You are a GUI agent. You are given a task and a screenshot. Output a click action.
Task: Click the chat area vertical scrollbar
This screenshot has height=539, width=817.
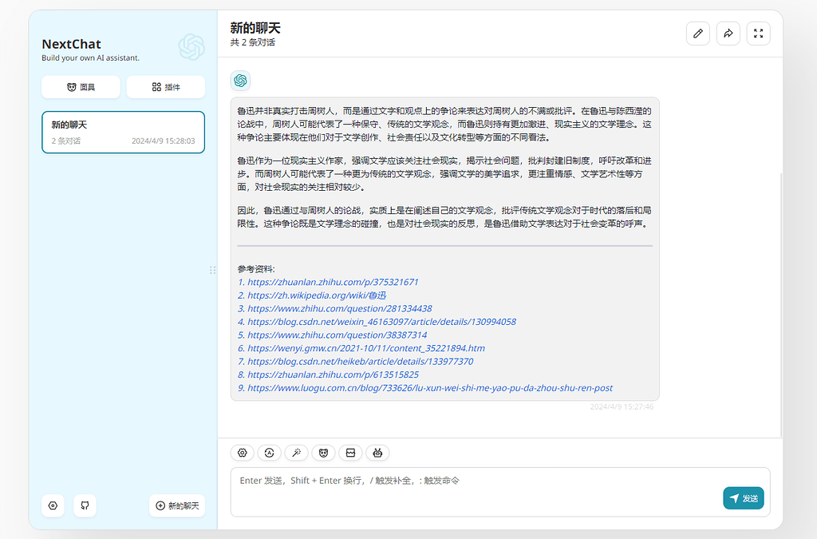(780, 305)
